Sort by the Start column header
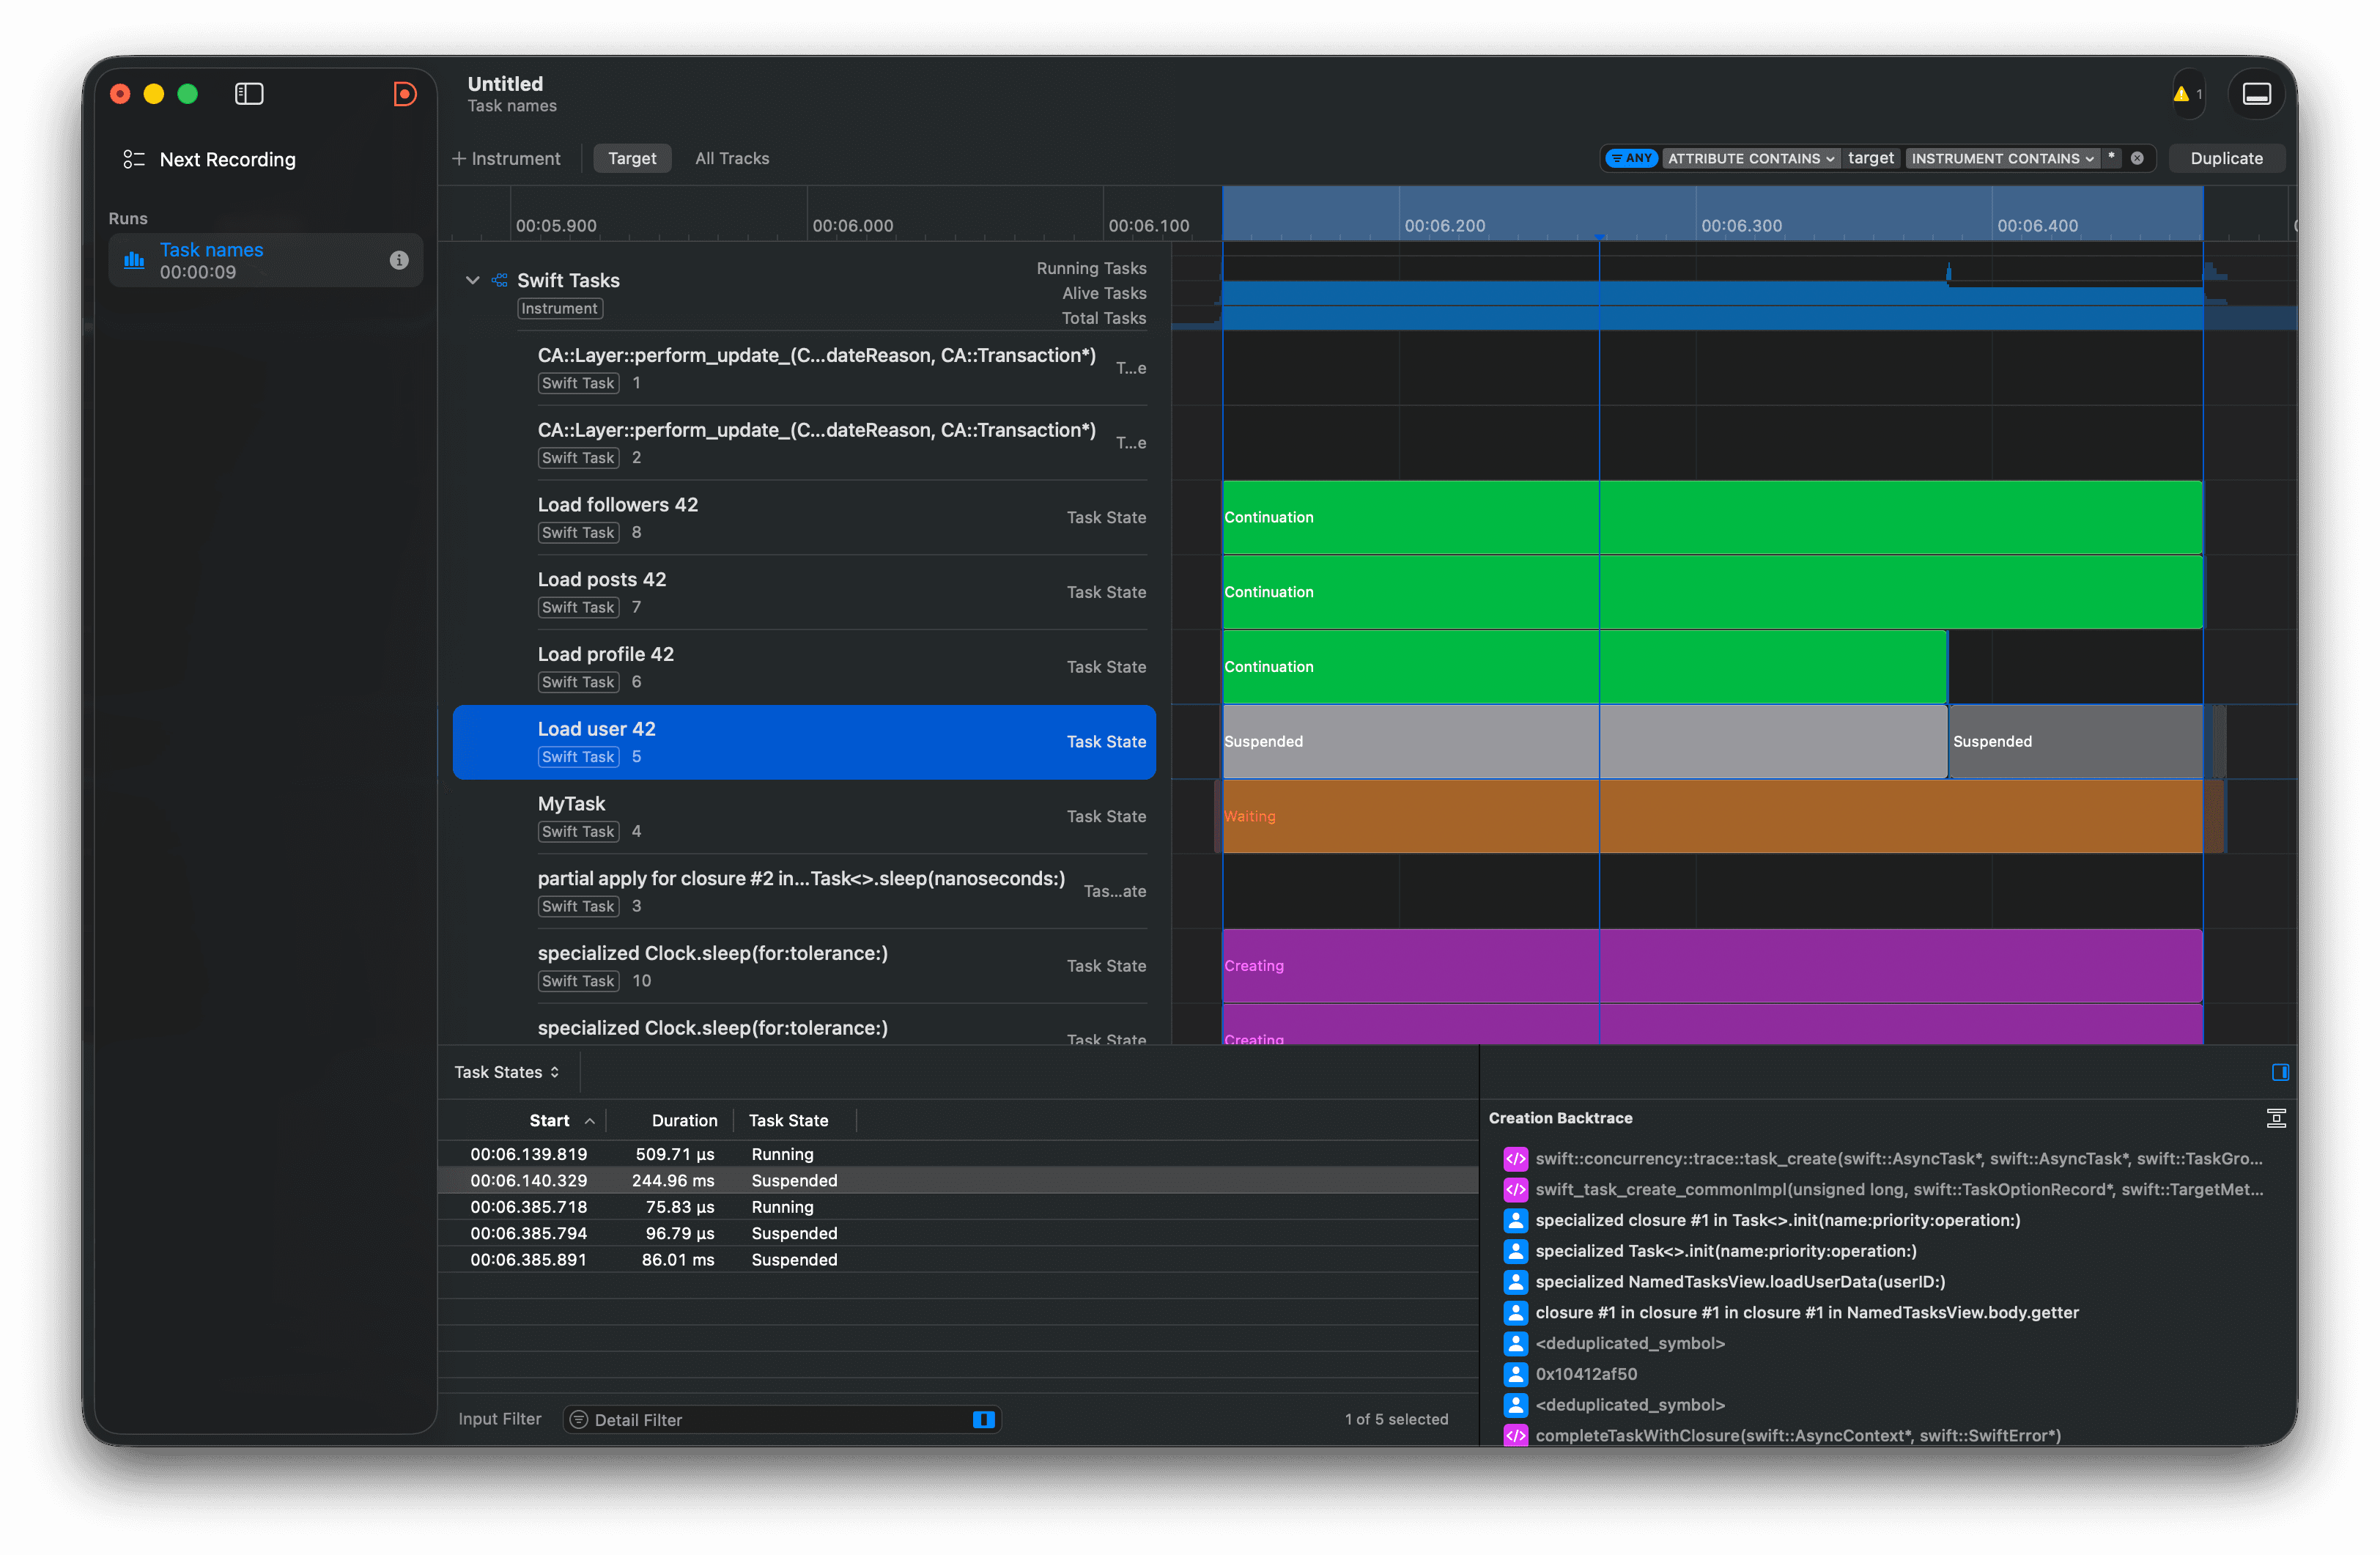2380x1555 pixels. pyautogui.click(x=549, y=1121)
